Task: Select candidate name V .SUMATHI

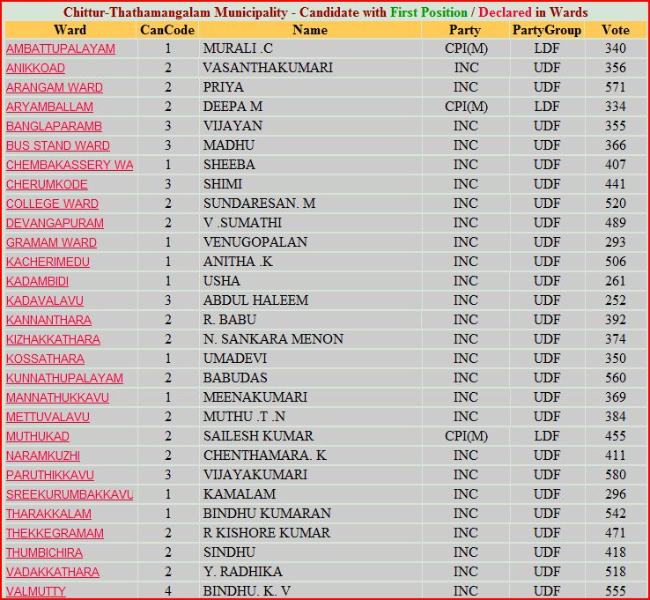Action: tap(242, 223)
